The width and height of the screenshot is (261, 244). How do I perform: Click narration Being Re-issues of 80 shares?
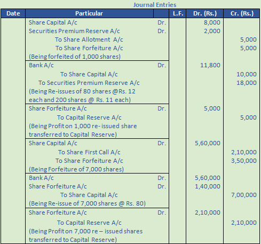pyautogui.click(x=82, y=96)
